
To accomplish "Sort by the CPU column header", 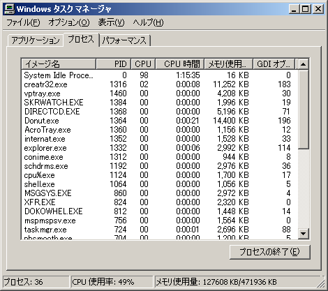I will pyautogui.click(x=143, y=64).
